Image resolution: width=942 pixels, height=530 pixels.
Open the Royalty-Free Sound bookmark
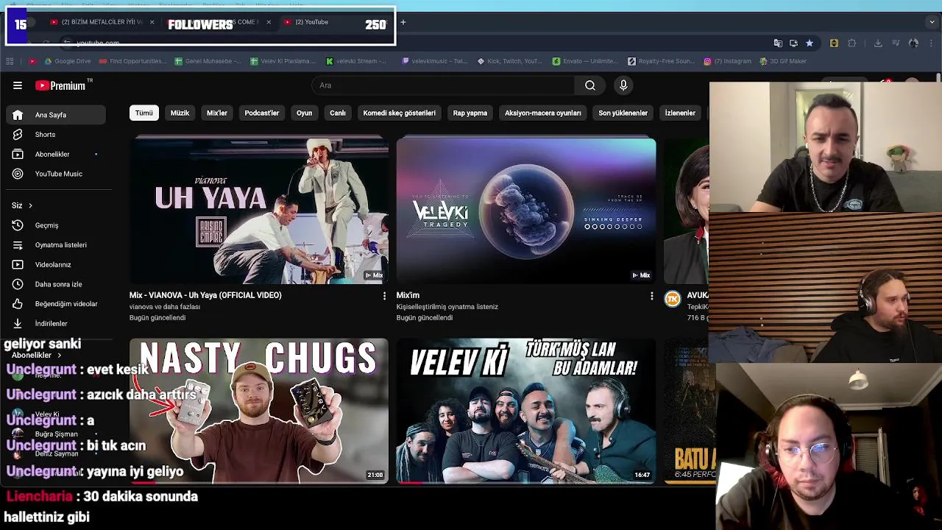[x=661, y=61]
